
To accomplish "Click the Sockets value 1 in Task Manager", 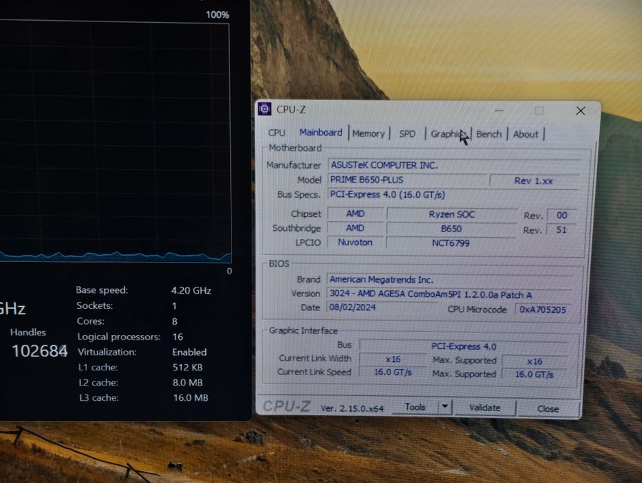I will pyautogui.click(x=174, y=306).
